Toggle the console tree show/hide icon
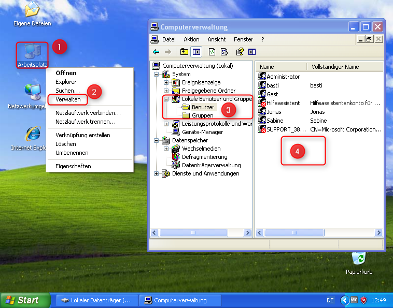This screenshot has height=308, width=393. [197, 52]
